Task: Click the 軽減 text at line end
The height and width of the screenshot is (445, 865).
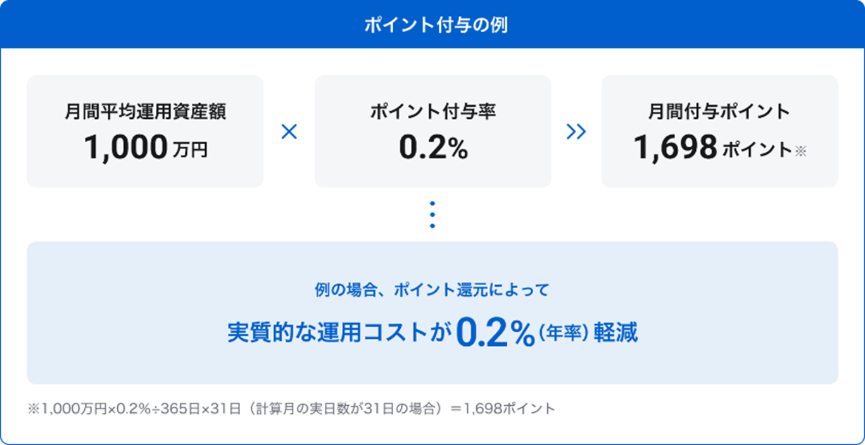Action: (616, 334)
